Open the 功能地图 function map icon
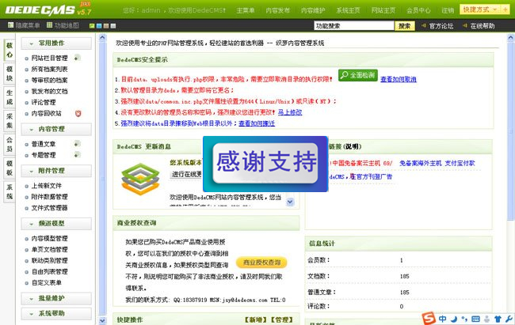 click(49, 25)
